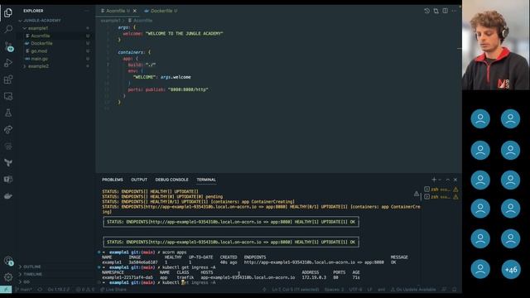Click the Go Update Available notice
Image resolution: width=530 pixels, height=298 pixels.
coord(413,289)
